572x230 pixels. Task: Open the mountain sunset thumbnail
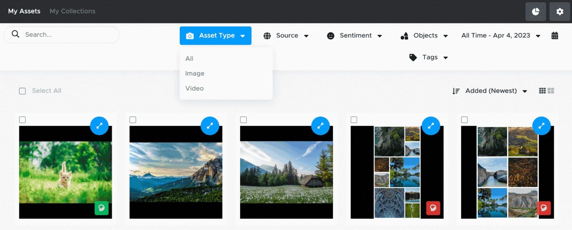pyautogui.click(x=176, y=172)
